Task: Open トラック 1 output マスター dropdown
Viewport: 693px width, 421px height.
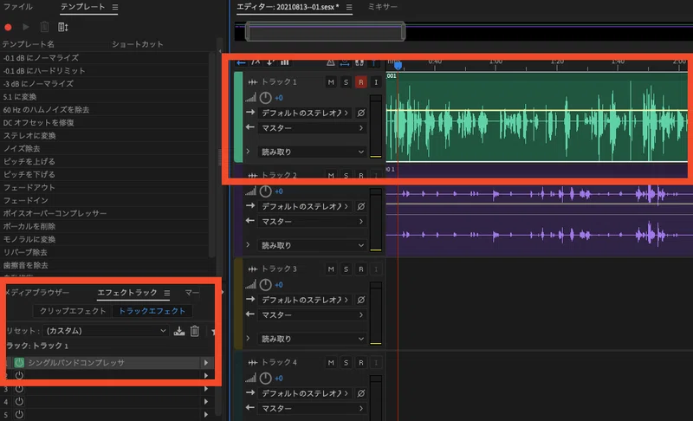Action: point(312,128)
